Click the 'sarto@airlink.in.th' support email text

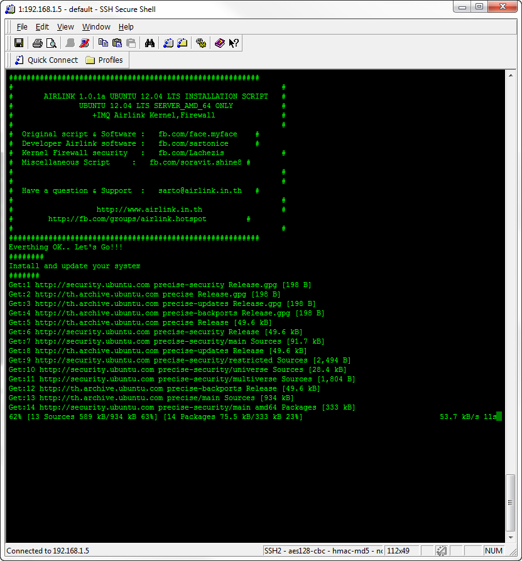click(x=200, y=191)
